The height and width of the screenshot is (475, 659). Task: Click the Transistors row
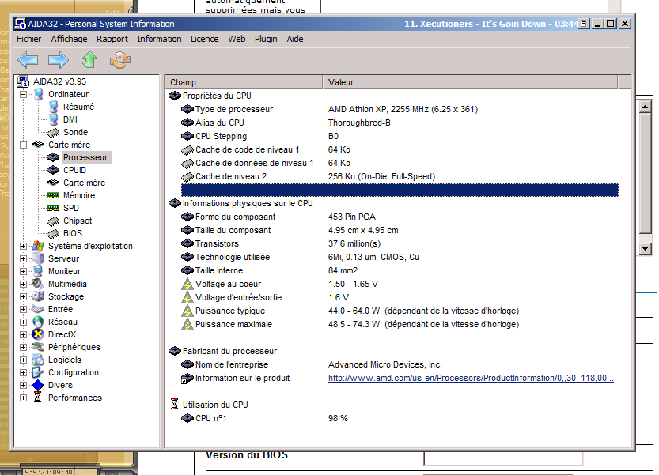(x=400, y=243)
